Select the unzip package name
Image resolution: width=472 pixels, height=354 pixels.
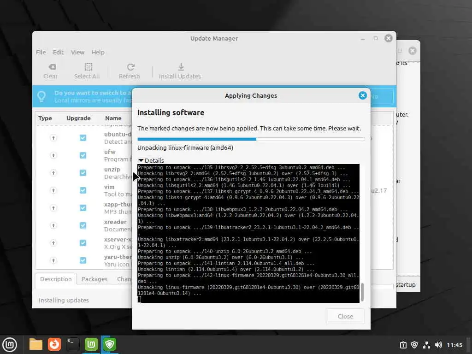pos(112,170)
